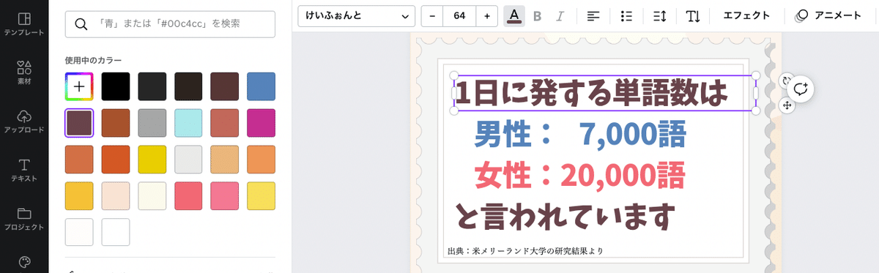Increase font size with plus button

tap(487, 15)
